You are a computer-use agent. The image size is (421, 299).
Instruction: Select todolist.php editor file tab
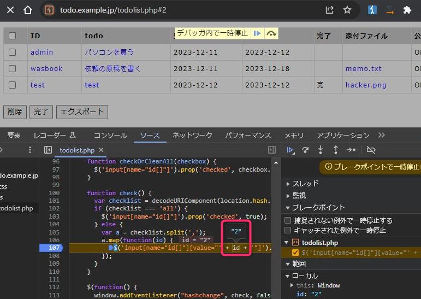77,150
